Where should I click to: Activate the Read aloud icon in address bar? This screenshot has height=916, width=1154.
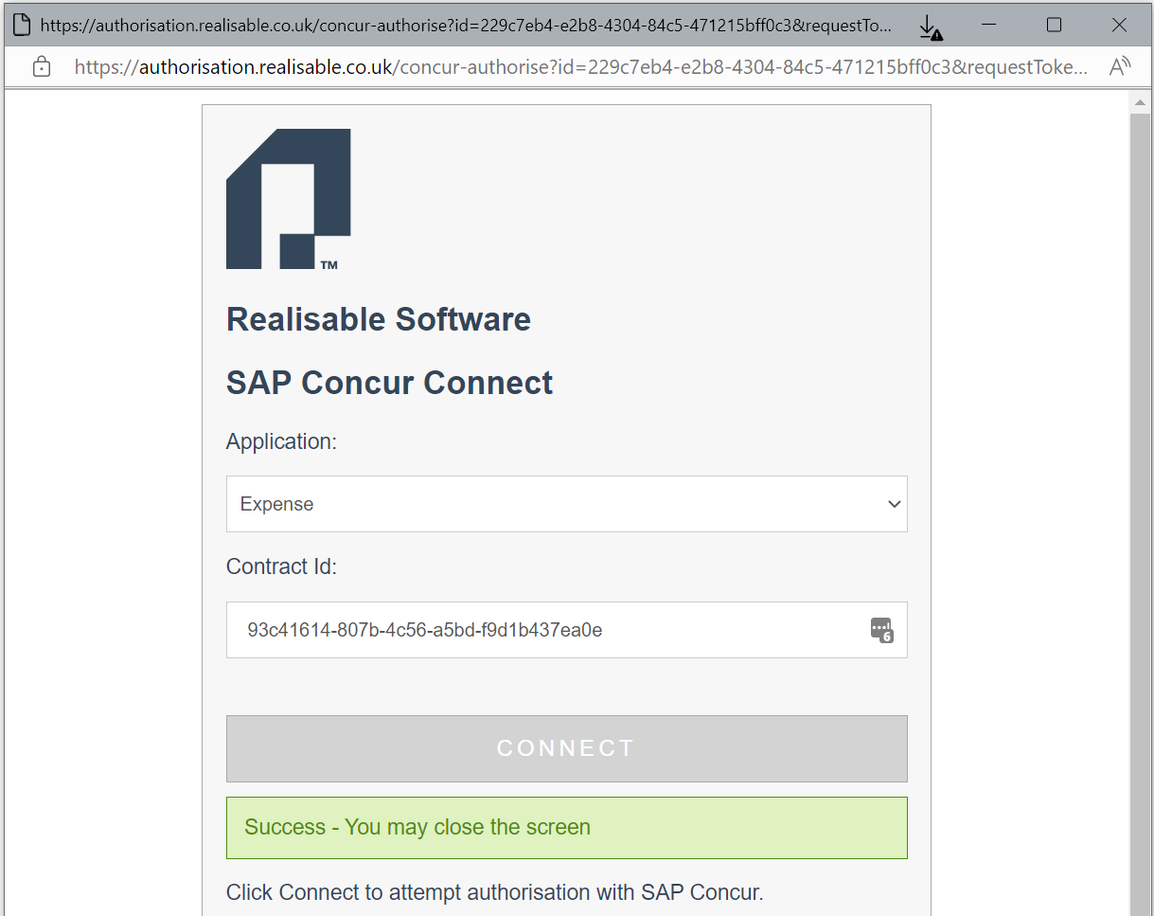1120,66
